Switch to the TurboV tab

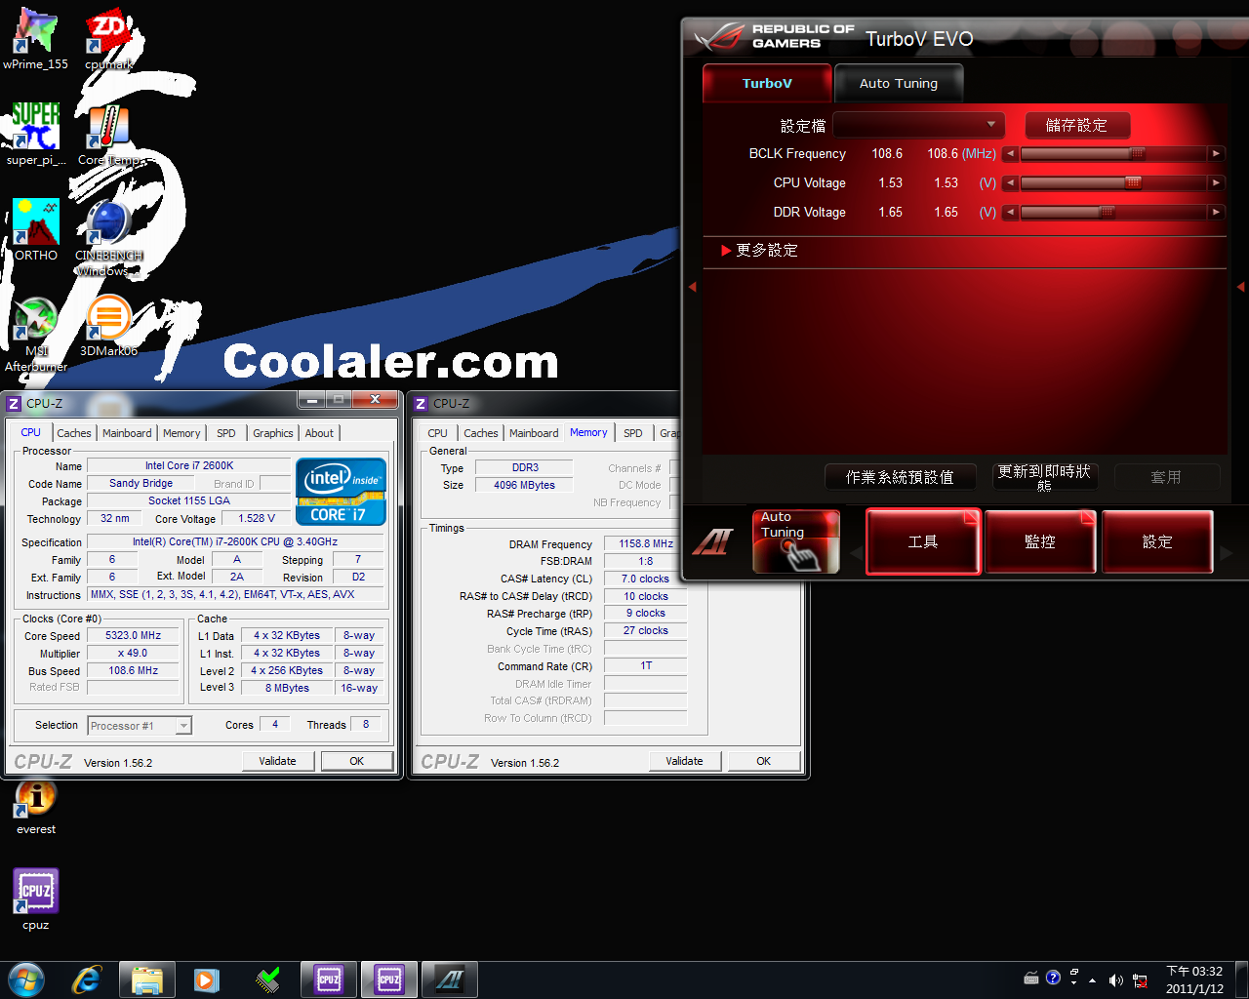point(767,84)
